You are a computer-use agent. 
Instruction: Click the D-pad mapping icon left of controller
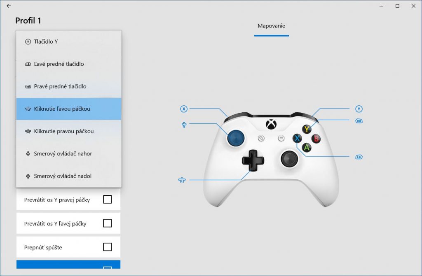coord(184,125)
